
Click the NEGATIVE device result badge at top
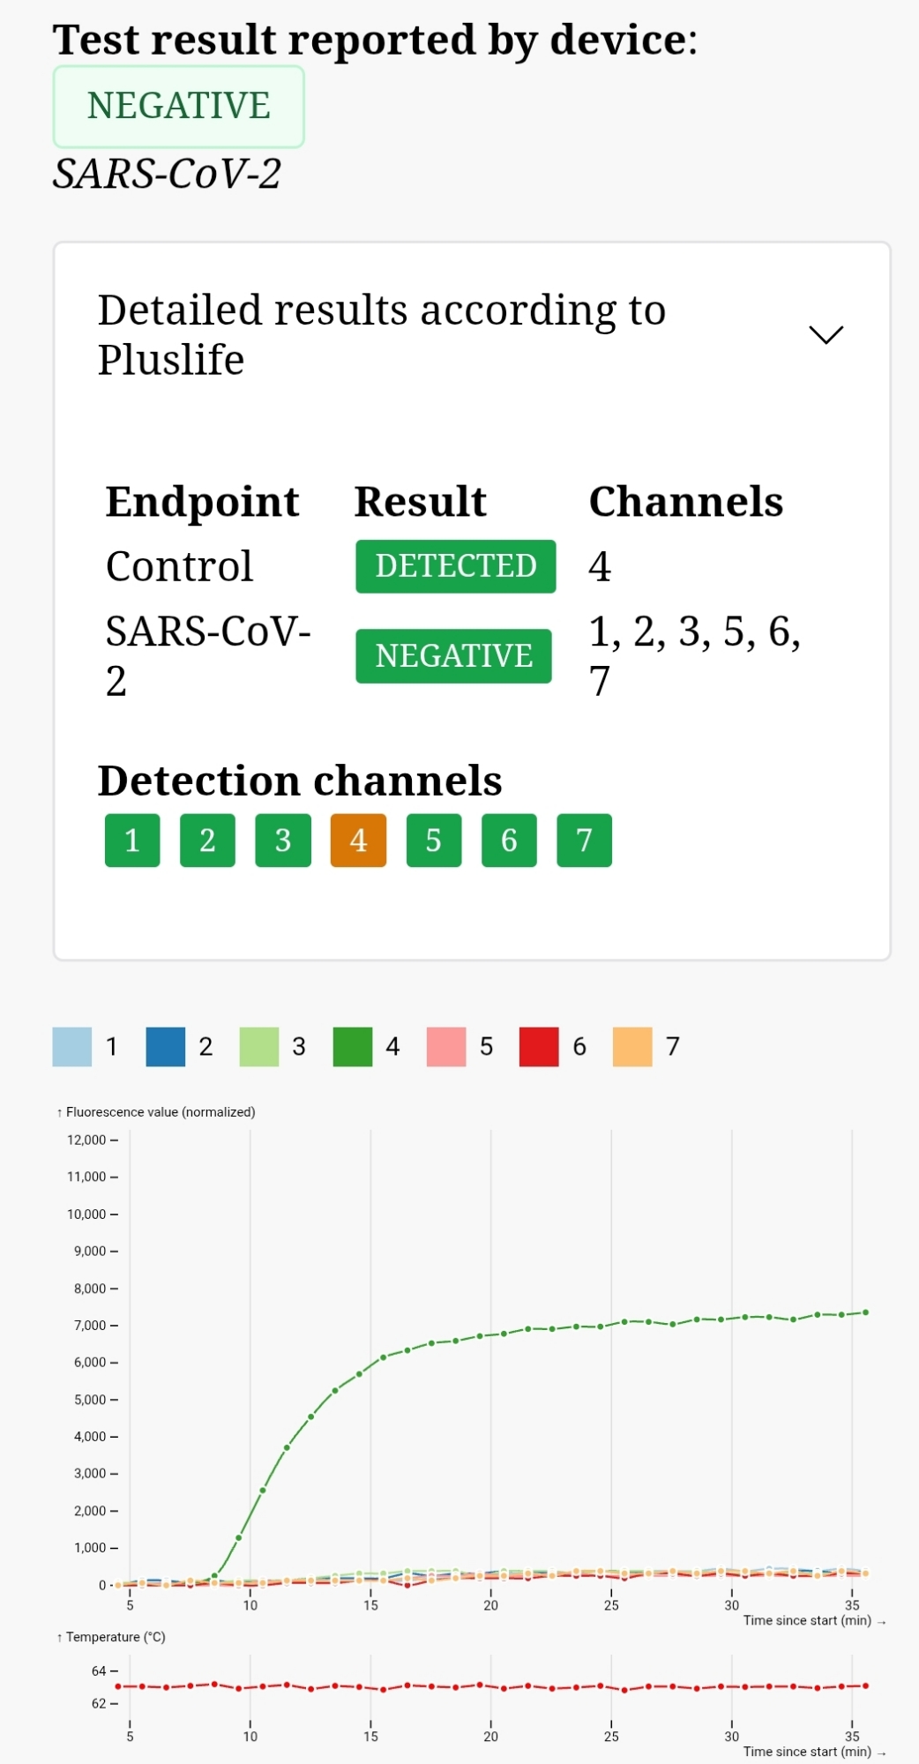(179, 106)
